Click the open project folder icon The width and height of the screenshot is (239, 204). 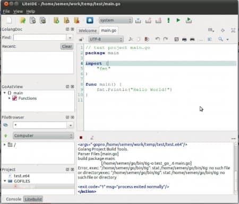[66, 20]
